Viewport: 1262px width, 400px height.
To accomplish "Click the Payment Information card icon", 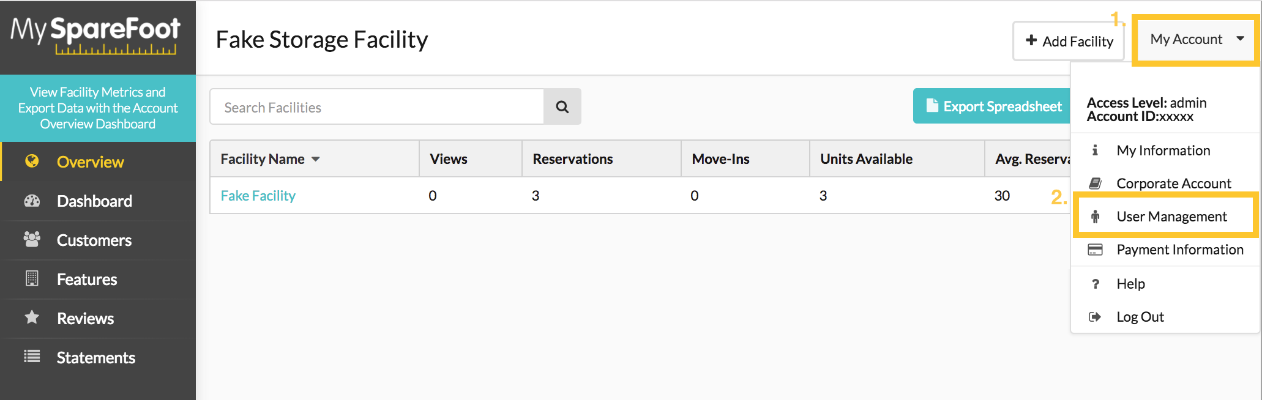I will tap(1095, 250).
